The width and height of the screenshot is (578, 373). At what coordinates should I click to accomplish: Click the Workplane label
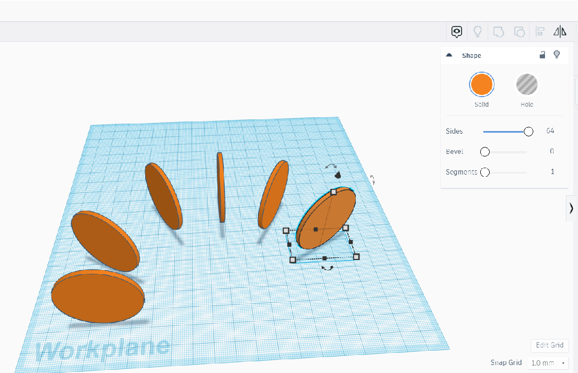104,349
